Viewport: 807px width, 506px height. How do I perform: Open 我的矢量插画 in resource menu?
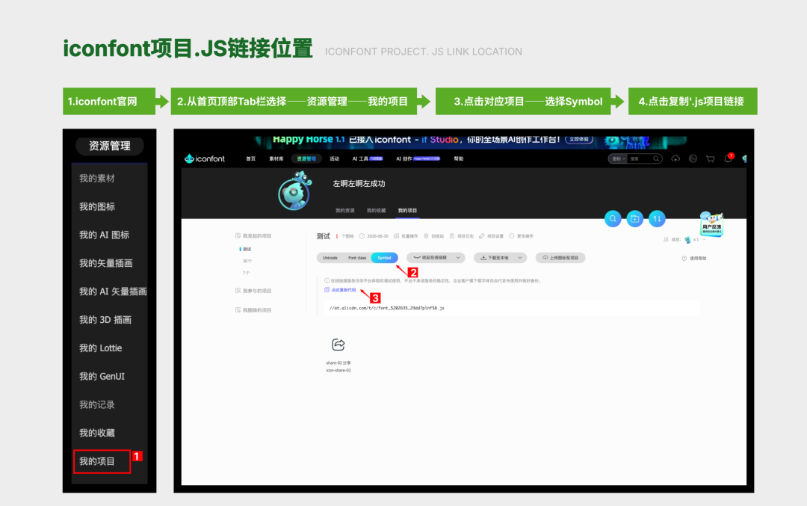(x=105, y=264)
